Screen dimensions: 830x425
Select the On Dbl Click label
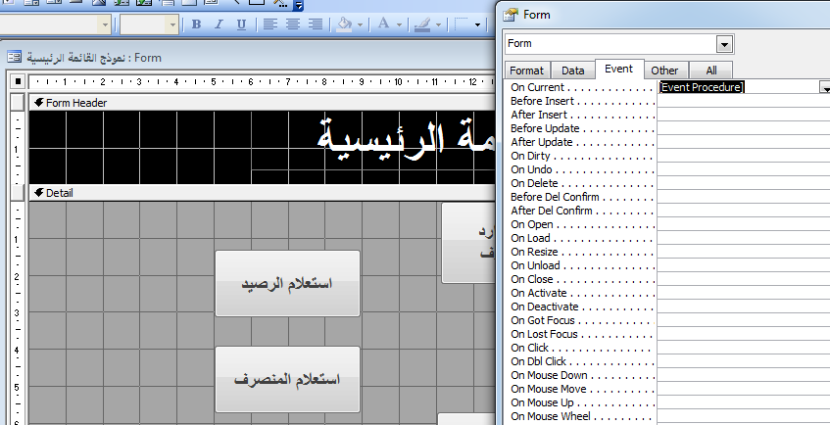click(x=538, y=361)
